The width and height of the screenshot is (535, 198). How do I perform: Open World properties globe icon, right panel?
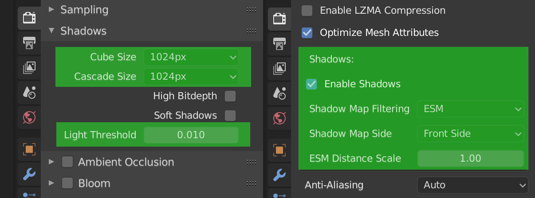[279, 117]
